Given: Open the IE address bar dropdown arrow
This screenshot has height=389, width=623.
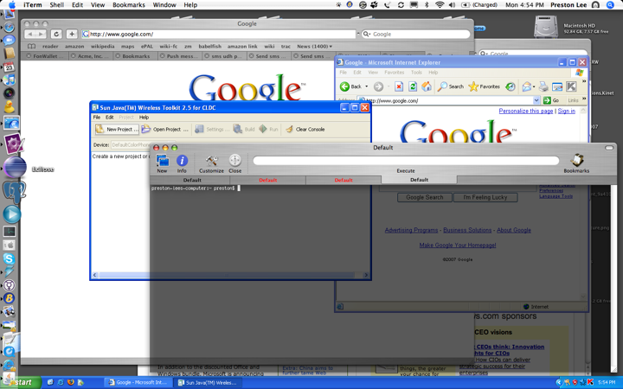Looking at the screenshot, I should (x=536, y=100).
